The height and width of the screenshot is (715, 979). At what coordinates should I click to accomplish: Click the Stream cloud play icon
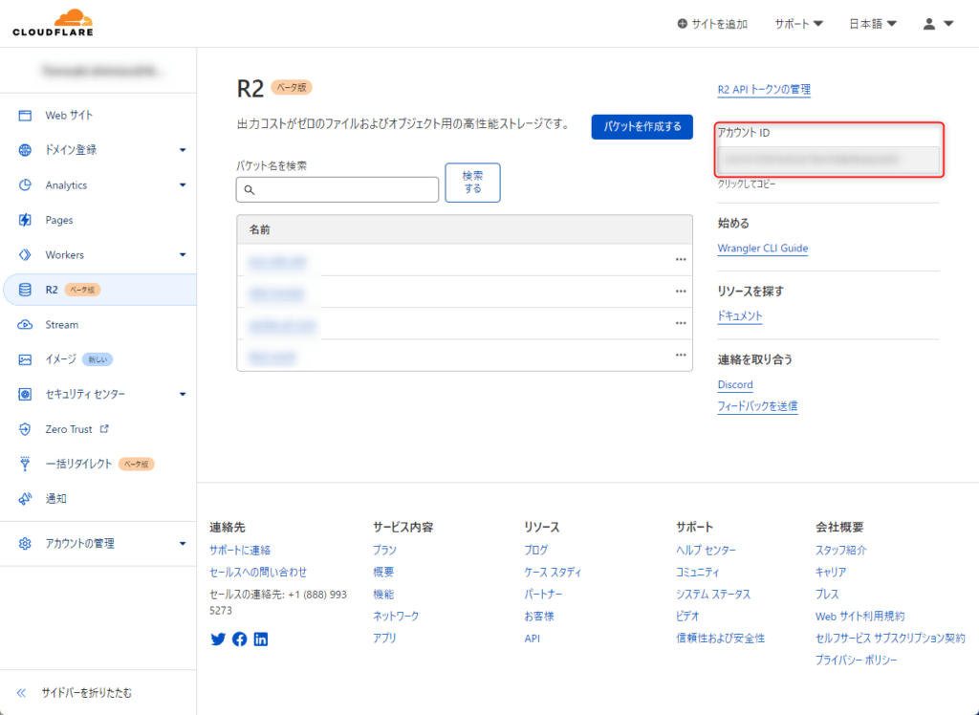25,325
